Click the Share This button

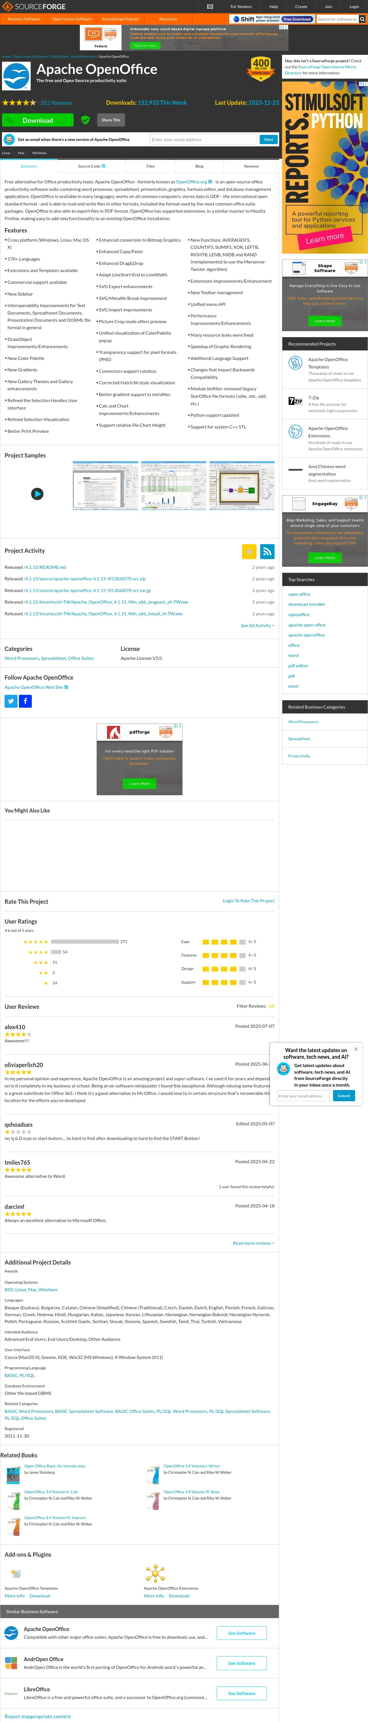pos(111,120)
